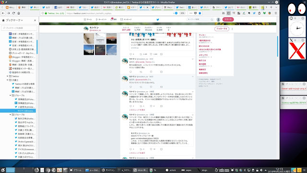This screenshot has width=307, height=173.
Task: Click the Twitter bird logo in page header
Action: pyautogui.click(x=158, y=20)
